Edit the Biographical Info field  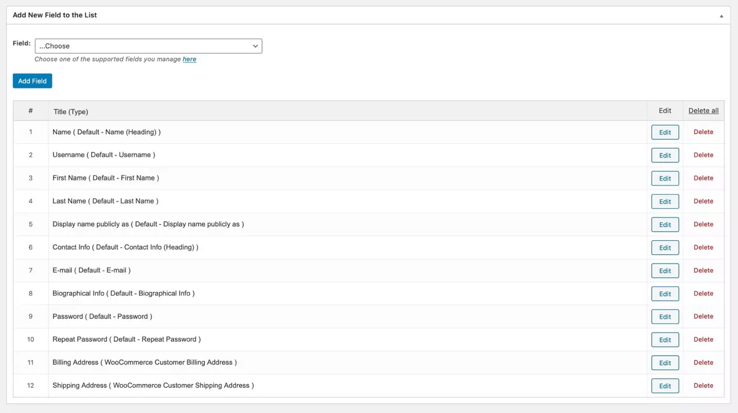point(665,294)
